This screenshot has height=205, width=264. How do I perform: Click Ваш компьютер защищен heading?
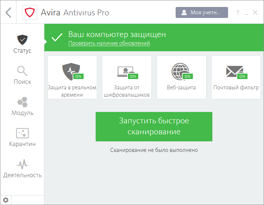tap(117, 34)
